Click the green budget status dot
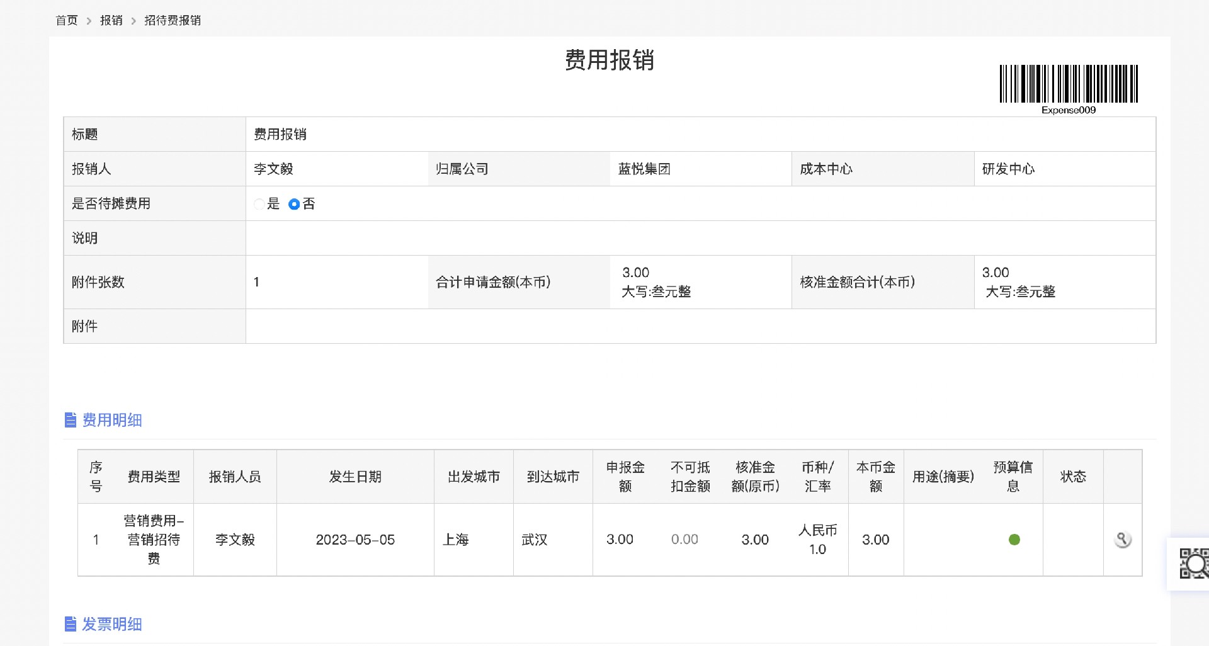The width and height of the screenshot is (1209, 646). click(1014, 540)
